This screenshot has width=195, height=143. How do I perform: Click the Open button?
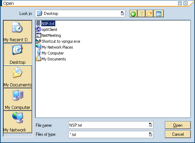pyautogui.click(x=178, y=125)
